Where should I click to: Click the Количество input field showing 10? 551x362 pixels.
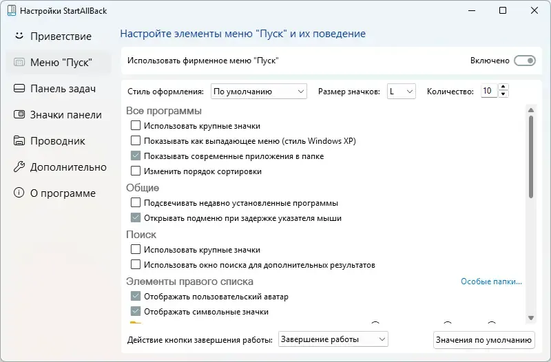tap(489, 91)
